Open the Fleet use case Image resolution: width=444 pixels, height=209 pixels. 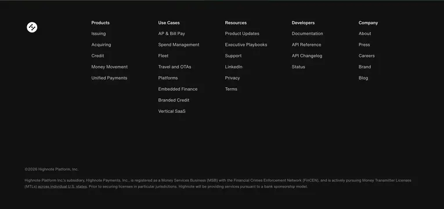click(164, 56)
